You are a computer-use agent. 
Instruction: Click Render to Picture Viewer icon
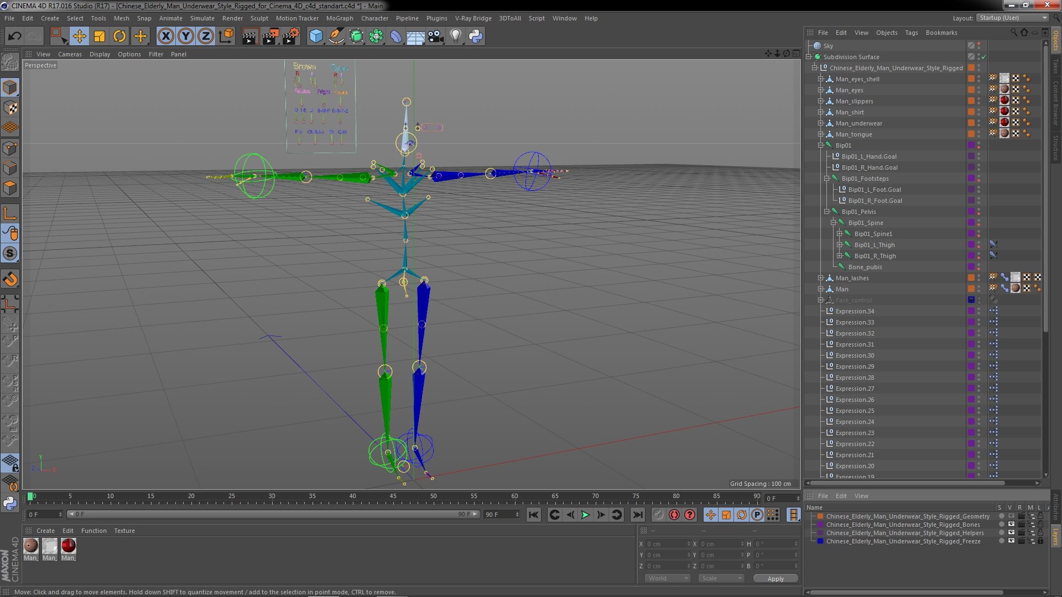[270, 36]
